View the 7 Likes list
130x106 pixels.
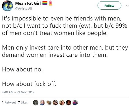pos(23,103)
